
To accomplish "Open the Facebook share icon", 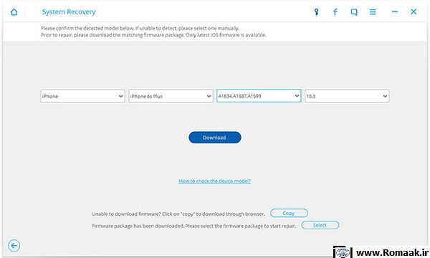I will click(335, 11).
